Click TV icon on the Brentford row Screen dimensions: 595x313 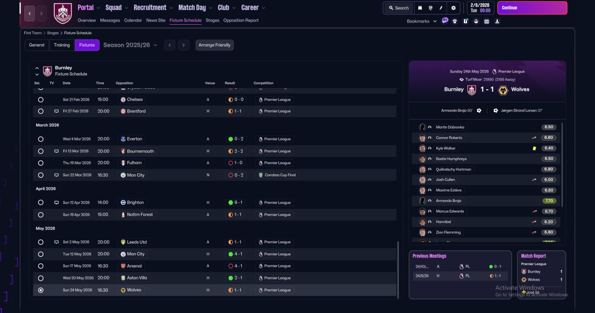56,112
